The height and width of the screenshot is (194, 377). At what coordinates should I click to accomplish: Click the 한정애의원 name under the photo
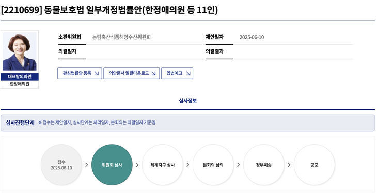click(x=20, y=84)
